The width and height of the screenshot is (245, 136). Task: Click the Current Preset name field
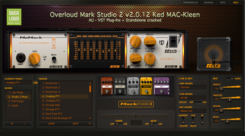[x=18, y=83]
